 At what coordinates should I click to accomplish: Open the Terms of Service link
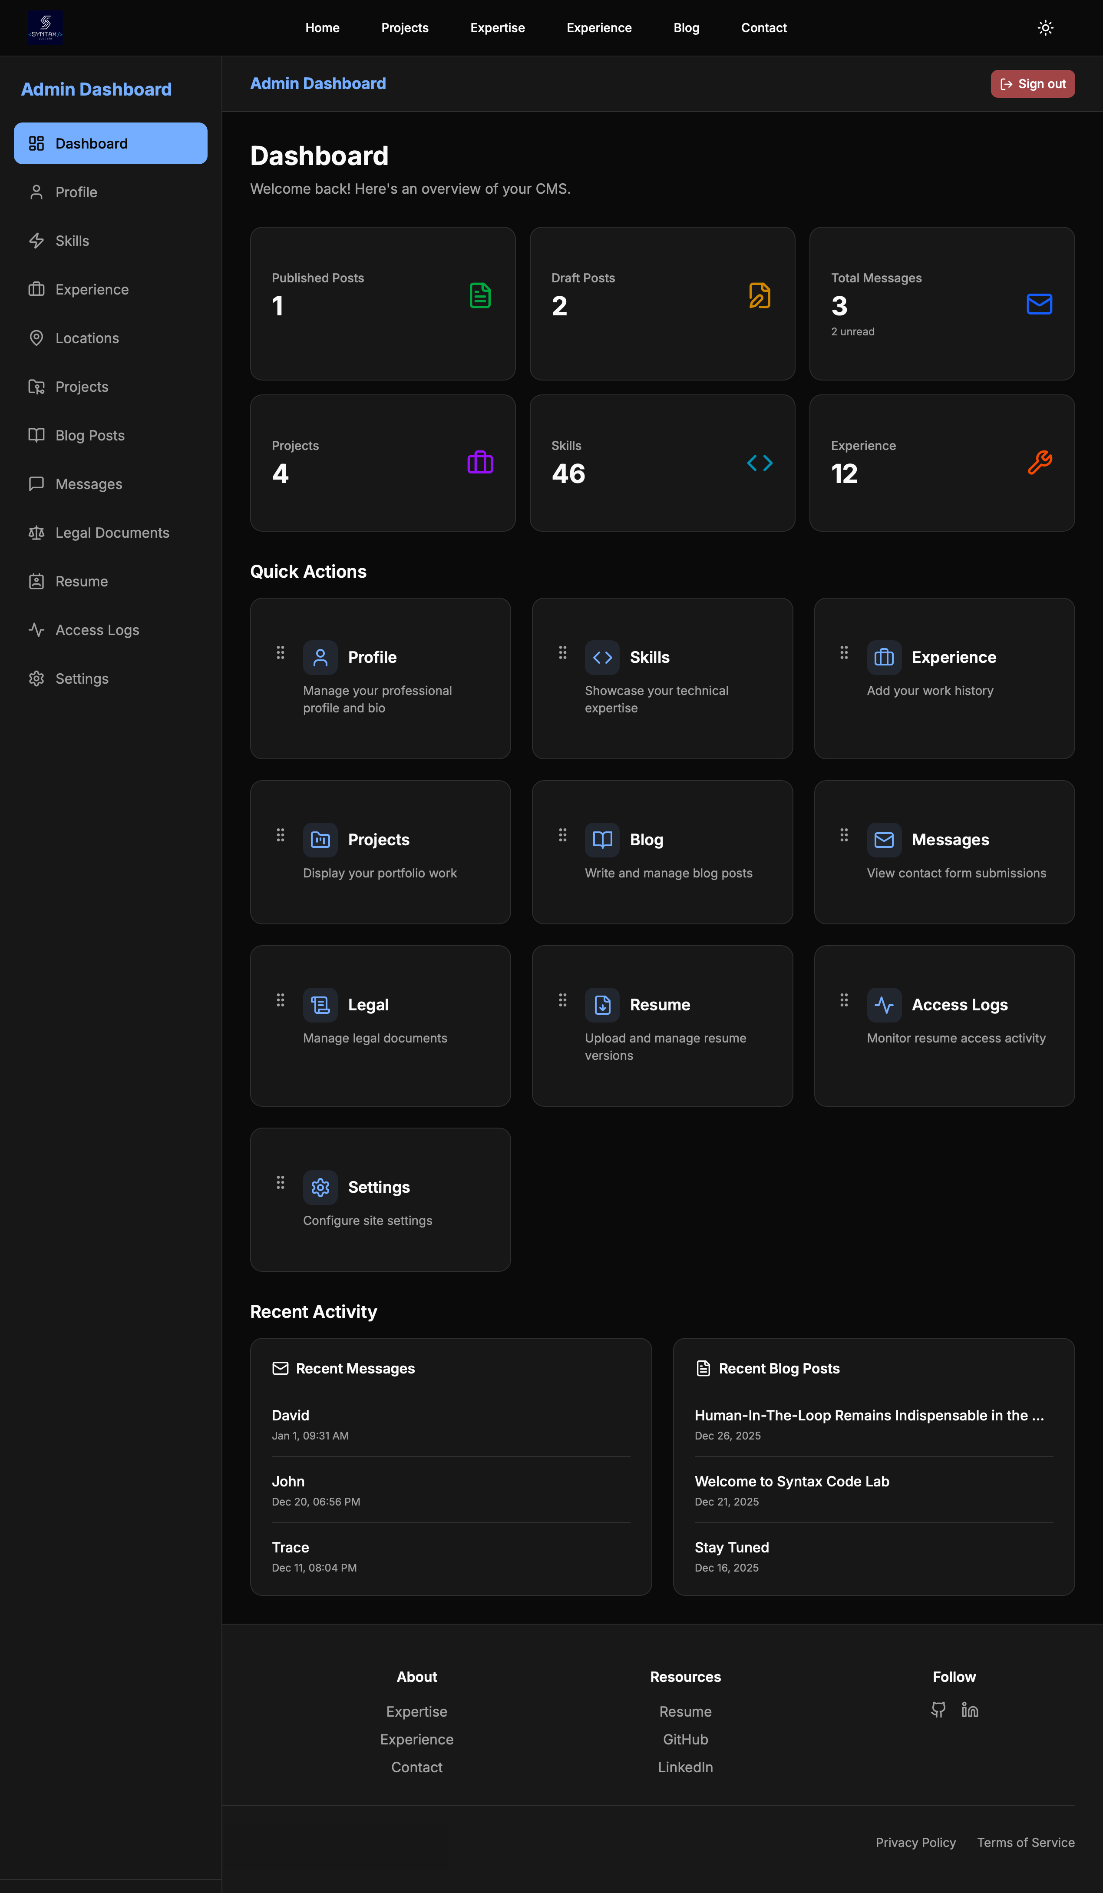coord(1025,1842)
